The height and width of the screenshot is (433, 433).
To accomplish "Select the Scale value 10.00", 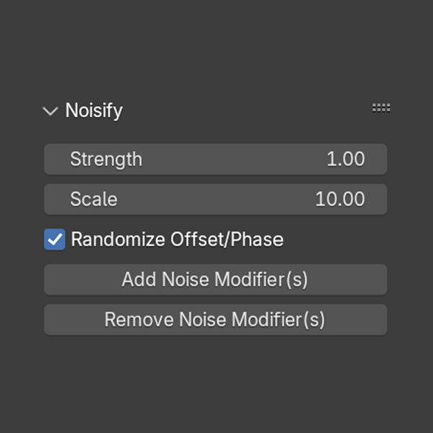I will (340, 199).
